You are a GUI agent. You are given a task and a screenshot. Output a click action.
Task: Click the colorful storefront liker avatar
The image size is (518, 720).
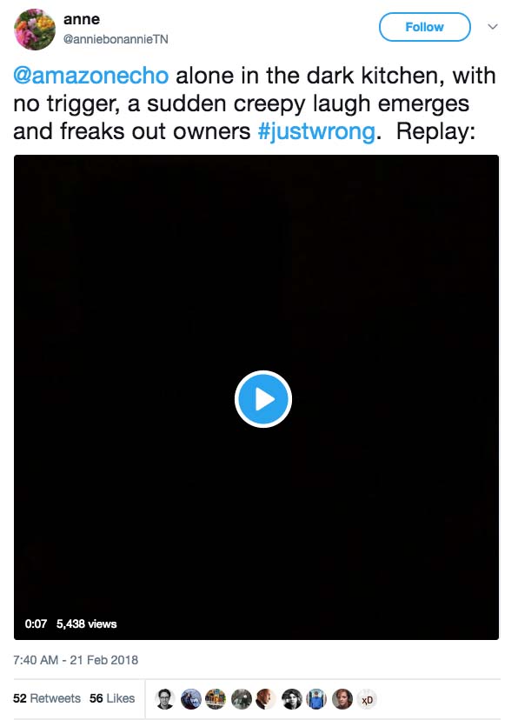pos(216,699)
